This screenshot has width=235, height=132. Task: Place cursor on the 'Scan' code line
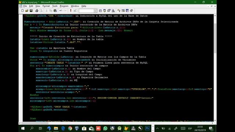coord(33,118)
